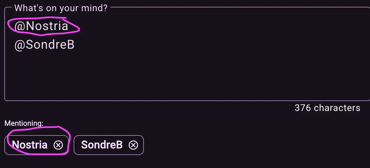
Task: Click the word "characters" in the counter
Action: (x=337, y=108)
